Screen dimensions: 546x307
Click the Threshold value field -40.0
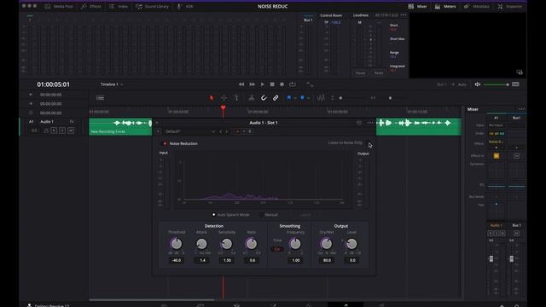point(177,260)
